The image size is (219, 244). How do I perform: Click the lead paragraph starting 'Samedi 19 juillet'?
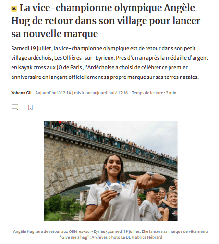coord(110,63)
